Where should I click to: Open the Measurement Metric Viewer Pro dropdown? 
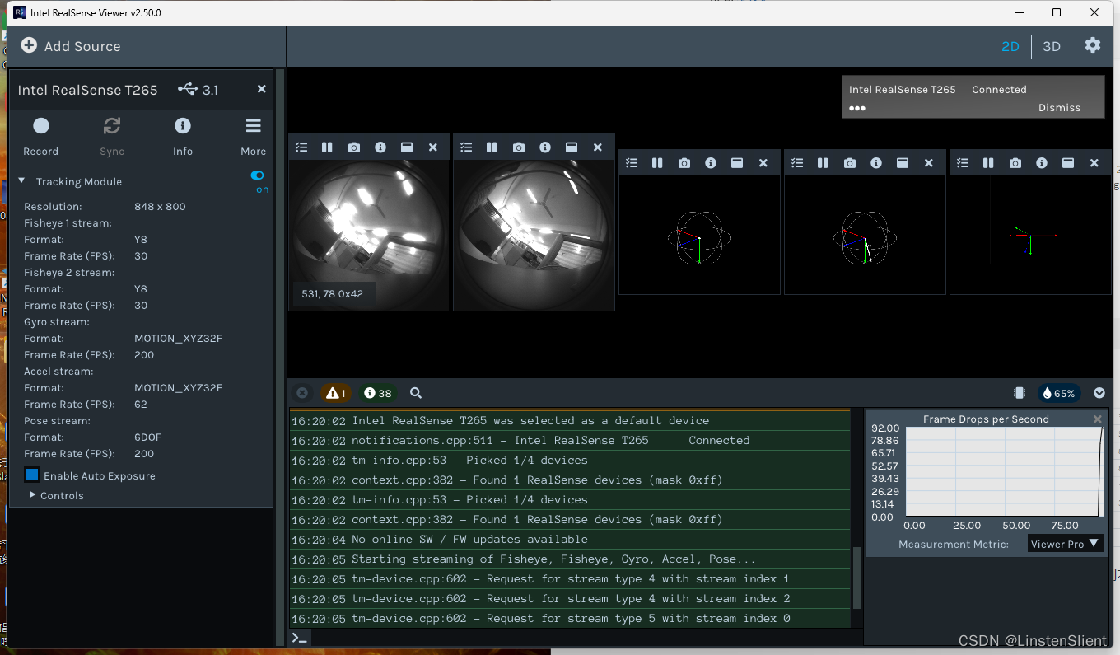coord(1066,544)
